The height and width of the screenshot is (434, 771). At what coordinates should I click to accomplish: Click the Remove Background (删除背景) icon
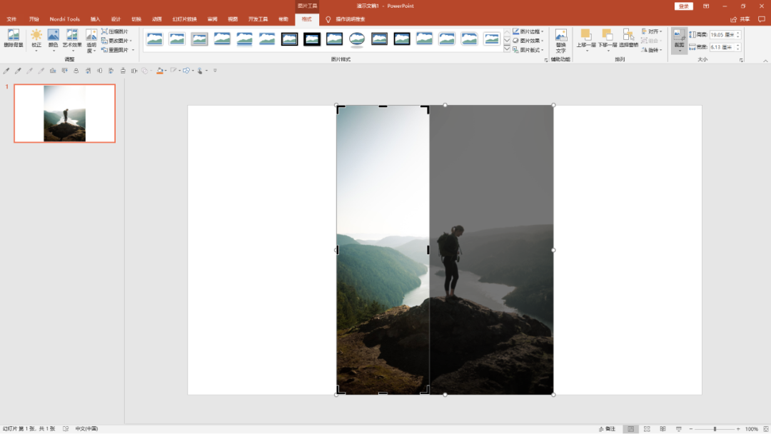click(14, 39)
